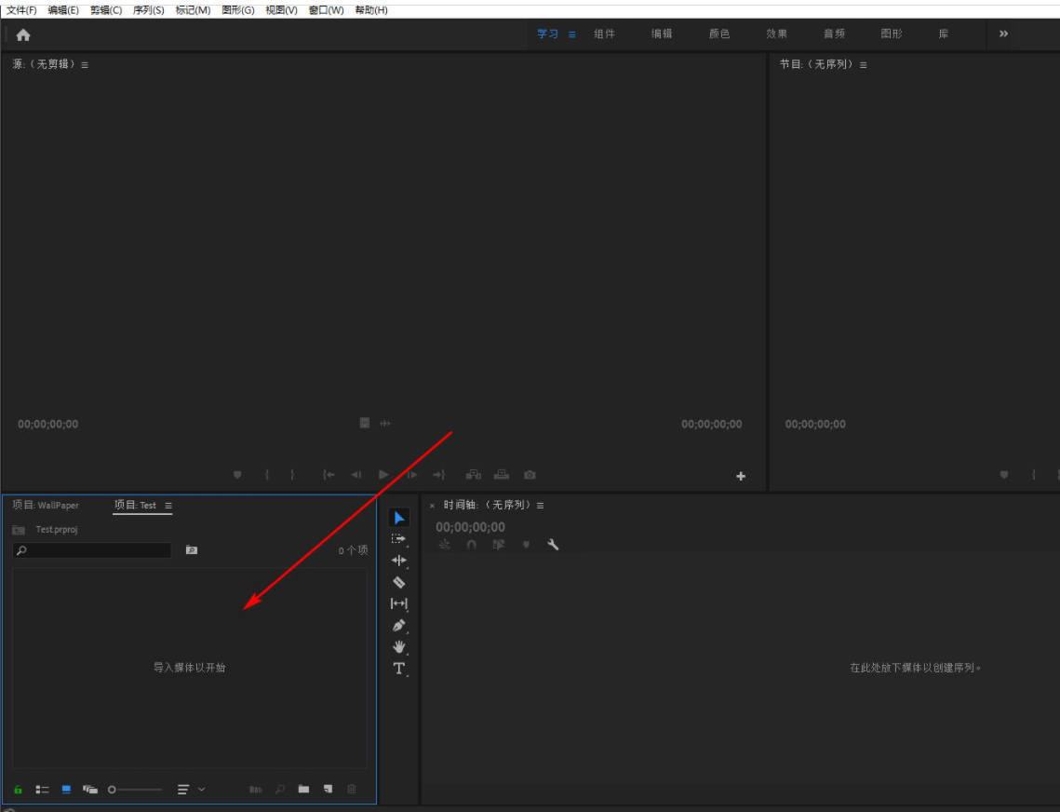This screenshot has height=812, width=1060.
Task: Click the Insert edit button
Action: coord(473,475)
